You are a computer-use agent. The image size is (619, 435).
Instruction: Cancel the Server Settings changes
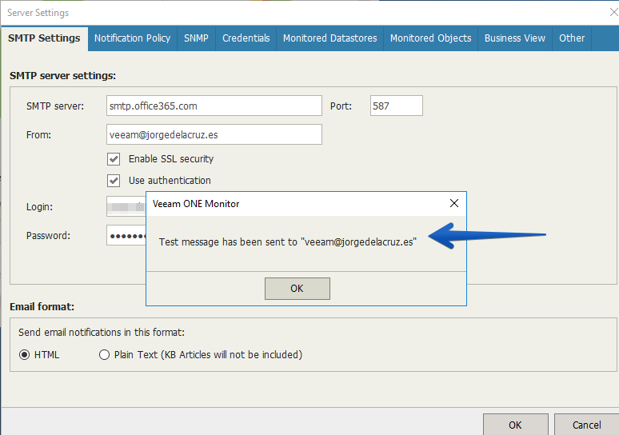[587, 425]
